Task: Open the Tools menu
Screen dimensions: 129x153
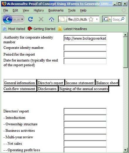Action: point(72,10)
